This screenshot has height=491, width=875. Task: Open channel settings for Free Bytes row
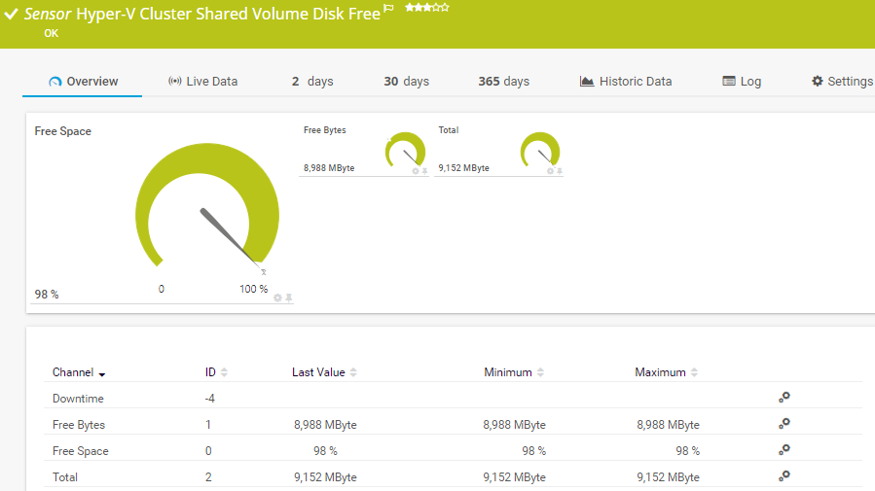(784, 424)
